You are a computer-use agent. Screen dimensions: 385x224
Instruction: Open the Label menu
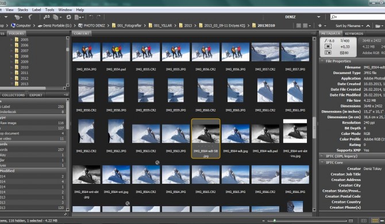(36, 10)
